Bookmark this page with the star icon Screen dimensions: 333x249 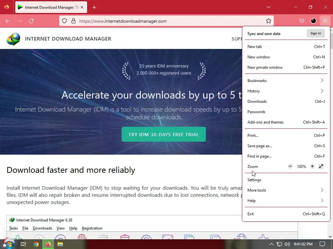pyautogui.click(x=268, y=21)
